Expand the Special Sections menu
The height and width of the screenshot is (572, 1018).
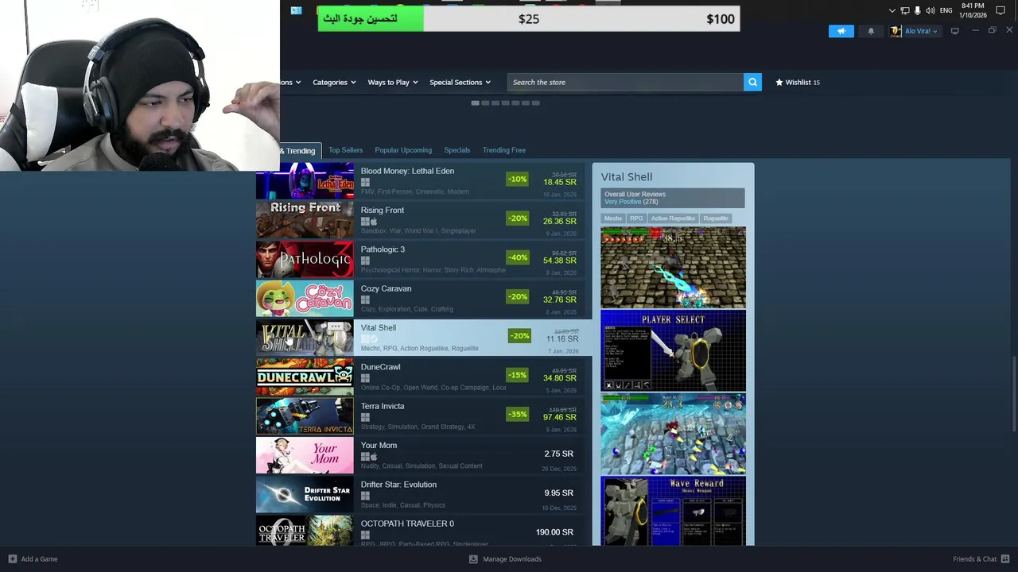pos(460,82)
